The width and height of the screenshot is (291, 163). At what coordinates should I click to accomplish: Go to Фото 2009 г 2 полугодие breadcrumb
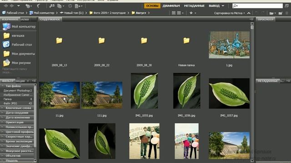[107, 13]
